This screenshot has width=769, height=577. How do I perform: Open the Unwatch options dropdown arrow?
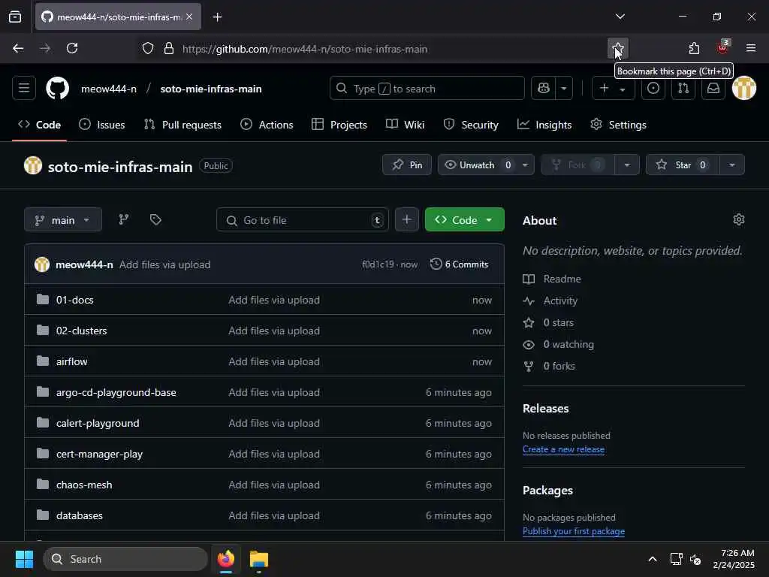pos(525,165)
